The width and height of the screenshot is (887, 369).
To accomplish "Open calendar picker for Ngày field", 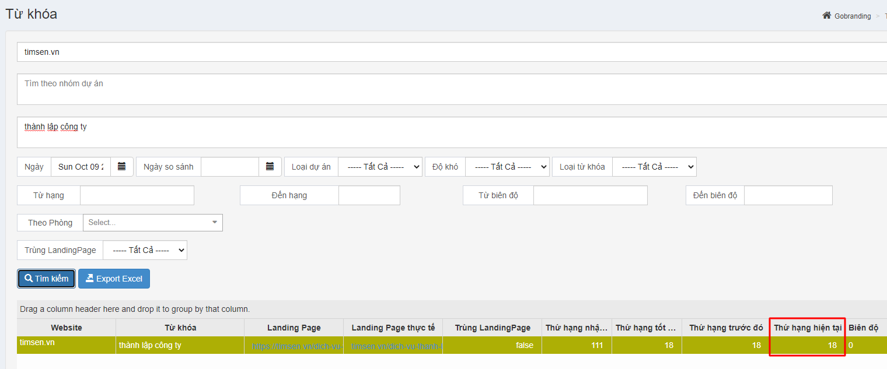I will [121, 167].
